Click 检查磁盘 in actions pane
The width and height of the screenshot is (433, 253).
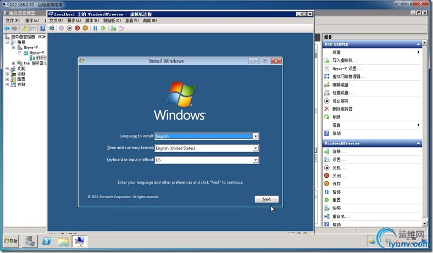[343, 93]
